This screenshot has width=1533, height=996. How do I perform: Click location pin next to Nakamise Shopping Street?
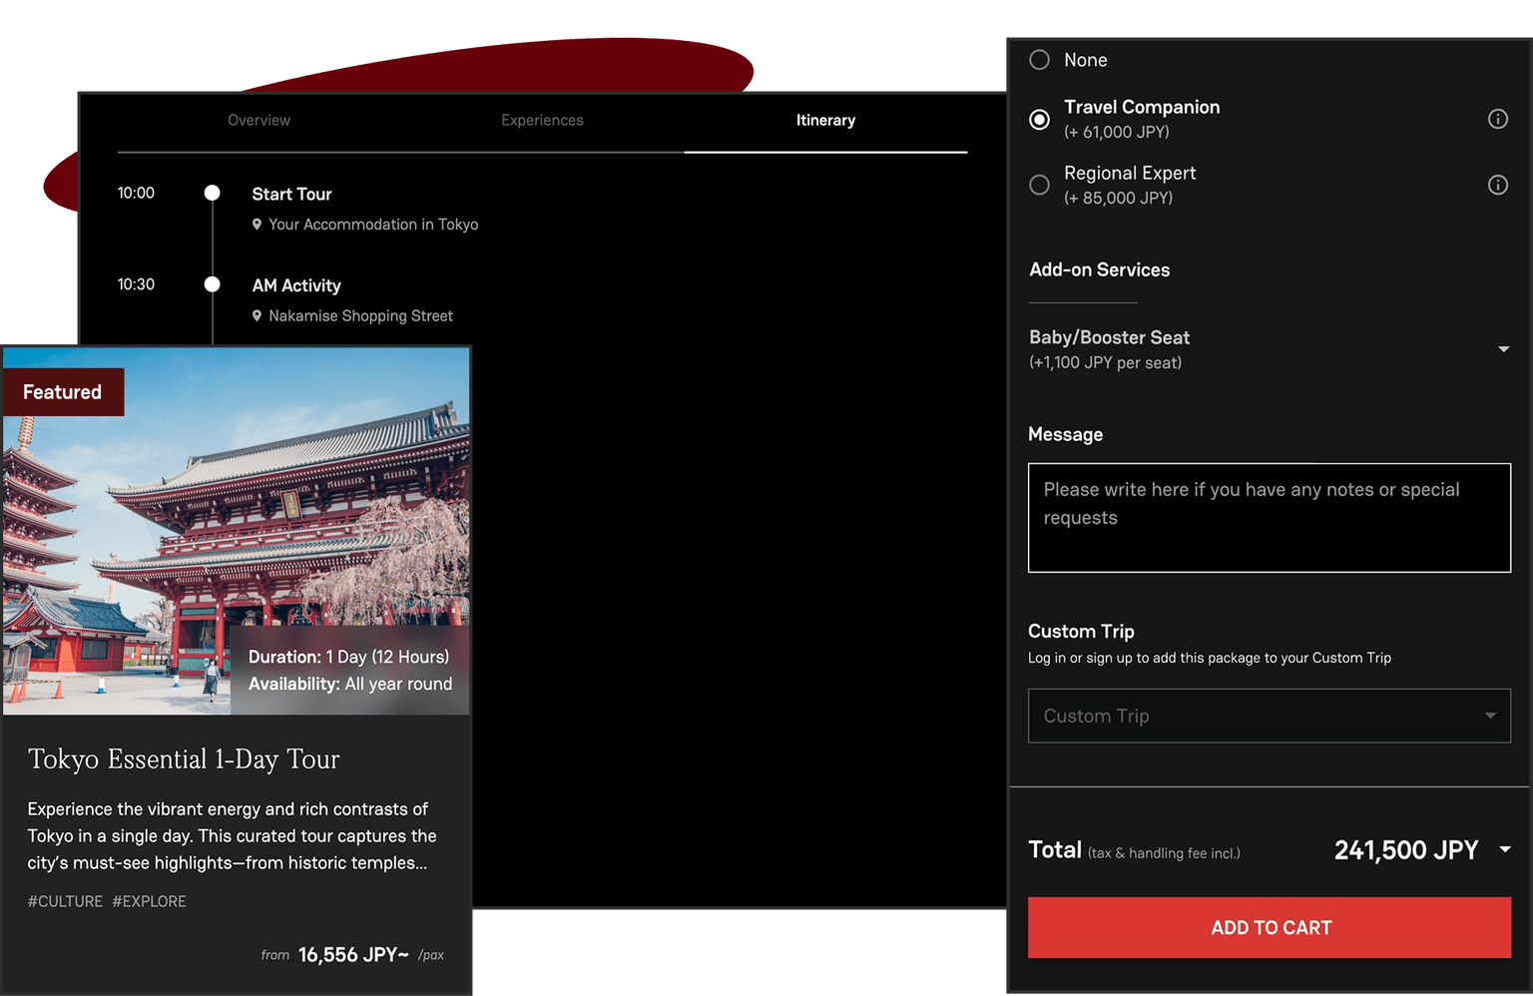[x=256, y=315]
